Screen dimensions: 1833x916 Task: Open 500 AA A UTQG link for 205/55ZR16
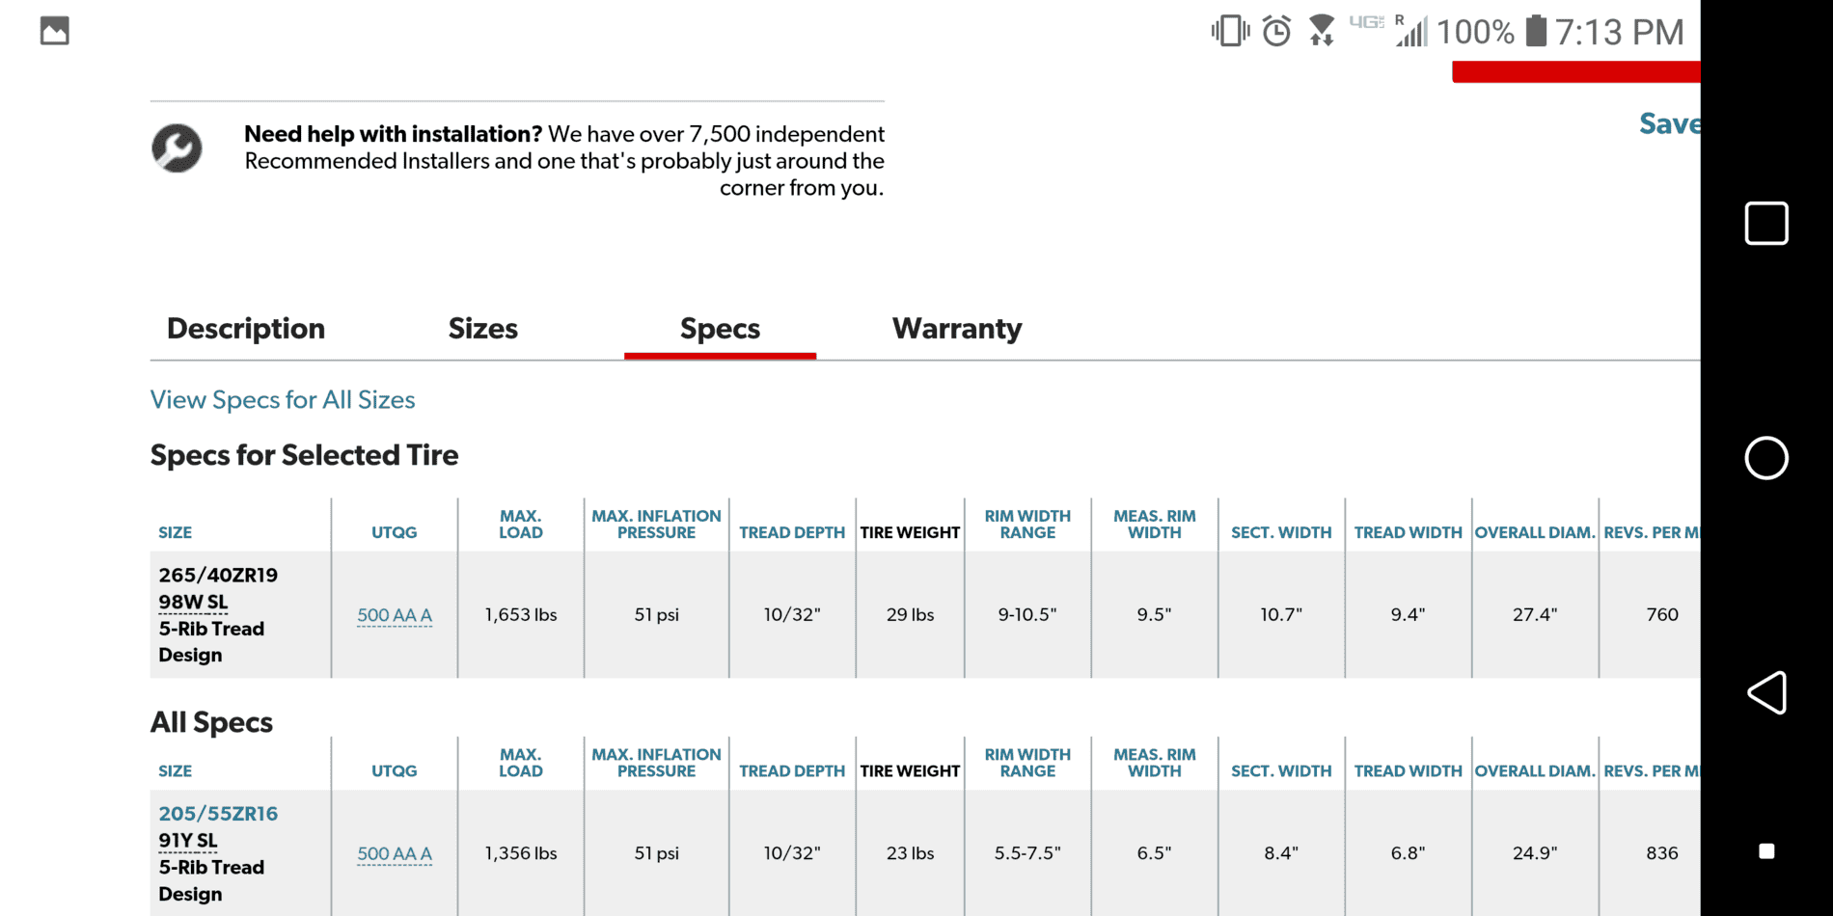pos(395,853)
